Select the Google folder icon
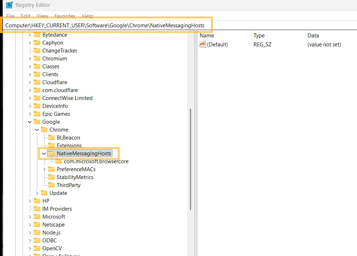The width and height of the screenshot is (357, 256). coord(37,122)
